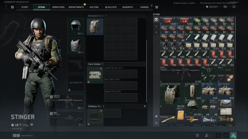The height and width of the screenshot is (139, 248).
Task: Show Safebox help question mark
Action: coord(104,106)
